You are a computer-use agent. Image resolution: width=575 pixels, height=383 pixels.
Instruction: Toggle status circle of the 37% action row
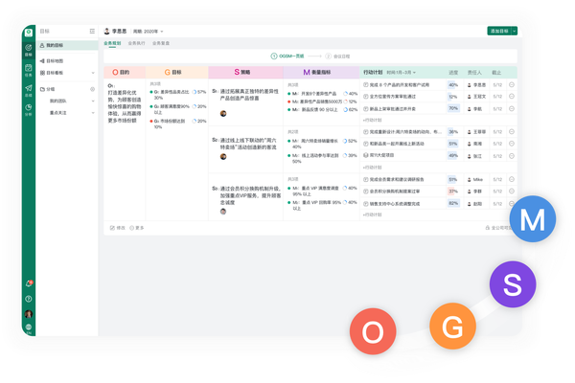tap(366, 191)
